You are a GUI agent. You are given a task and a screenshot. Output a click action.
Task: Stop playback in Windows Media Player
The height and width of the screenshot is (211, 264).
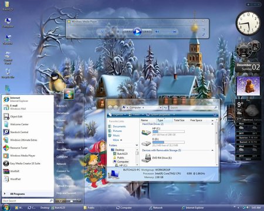118,32
